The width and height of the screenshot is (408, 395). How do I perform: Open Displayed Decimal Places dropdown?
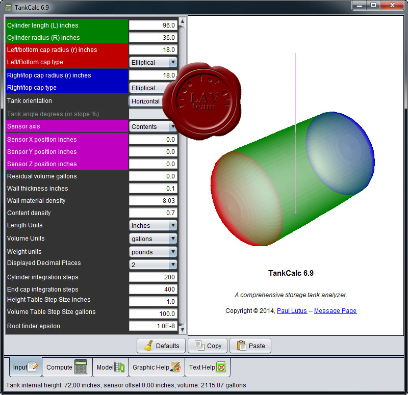[153, 265]
